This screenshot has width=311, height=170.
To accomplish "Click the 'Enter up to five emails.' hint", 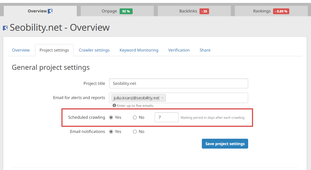I will coord(135,105).
